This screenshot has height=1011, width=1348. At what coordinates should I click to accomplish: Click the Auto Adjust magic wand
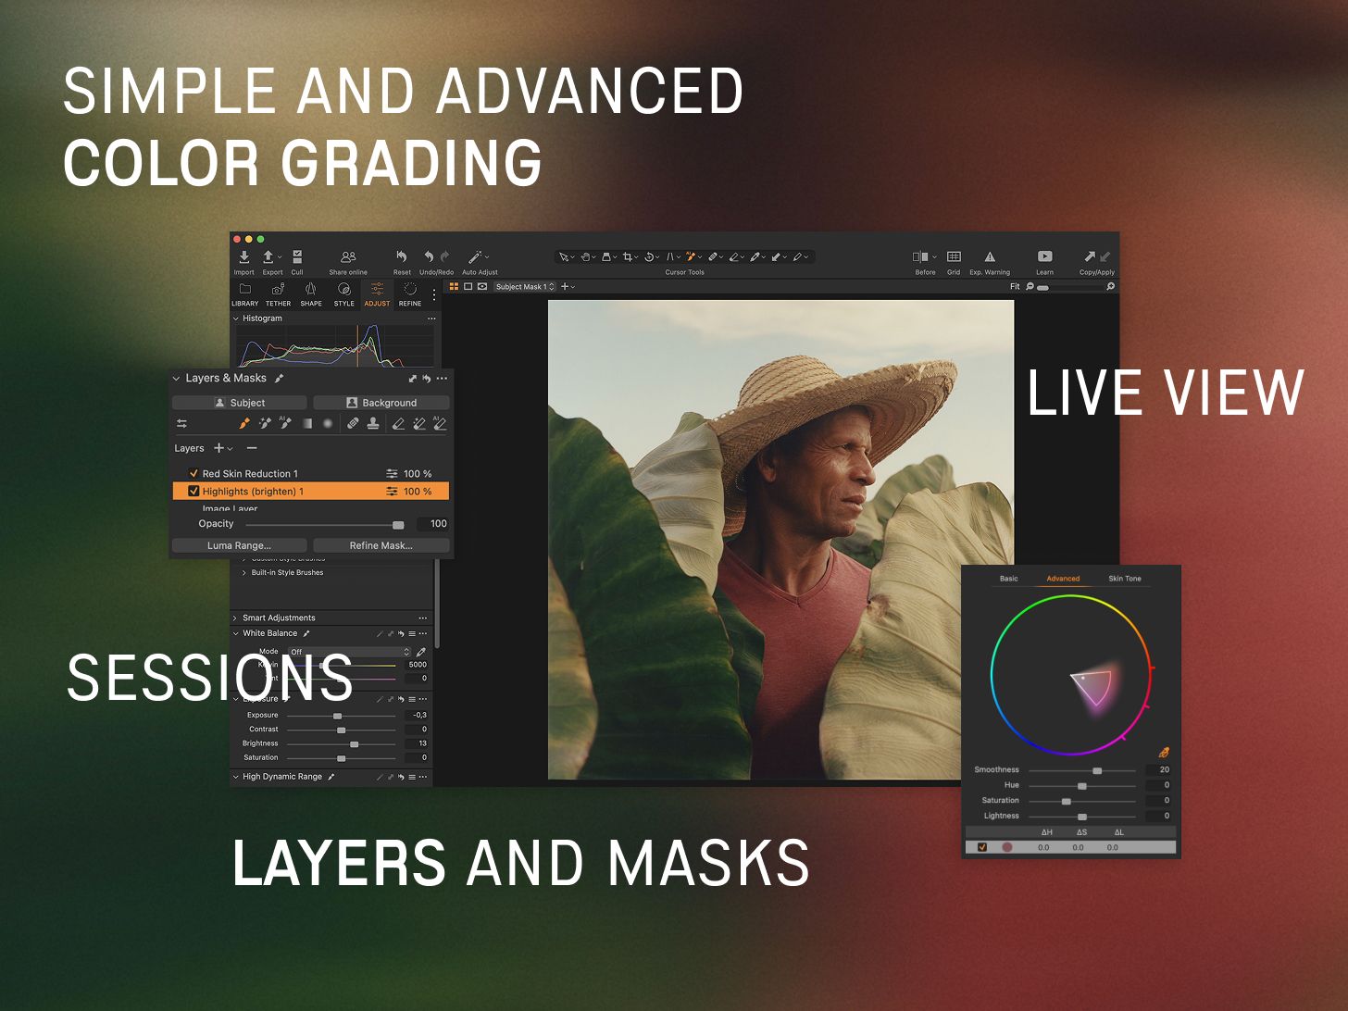click(476, 257)
